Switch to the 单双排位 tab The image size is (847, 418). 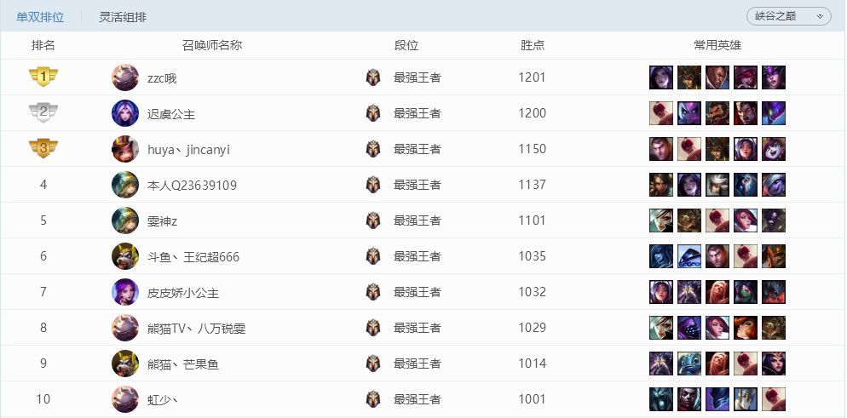[40, 17]
